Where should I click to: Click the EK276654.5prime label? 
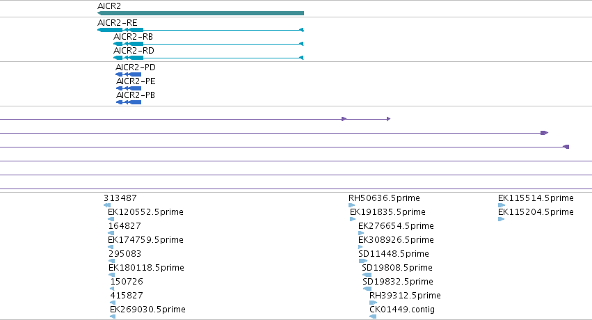[396, 226]
